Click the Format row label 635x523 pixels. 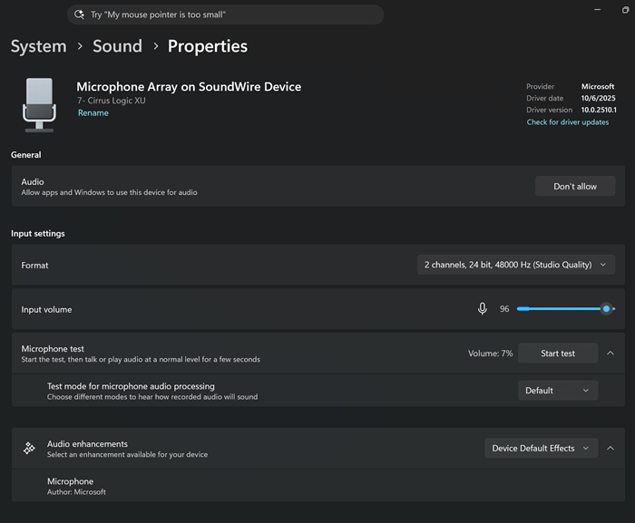34,266
